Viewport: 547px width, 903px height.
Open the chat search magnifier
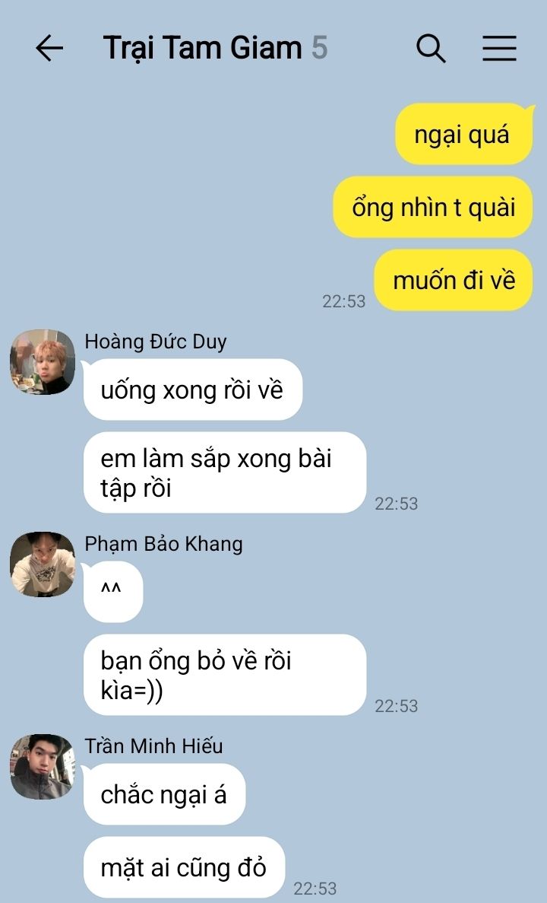[431, 48]
